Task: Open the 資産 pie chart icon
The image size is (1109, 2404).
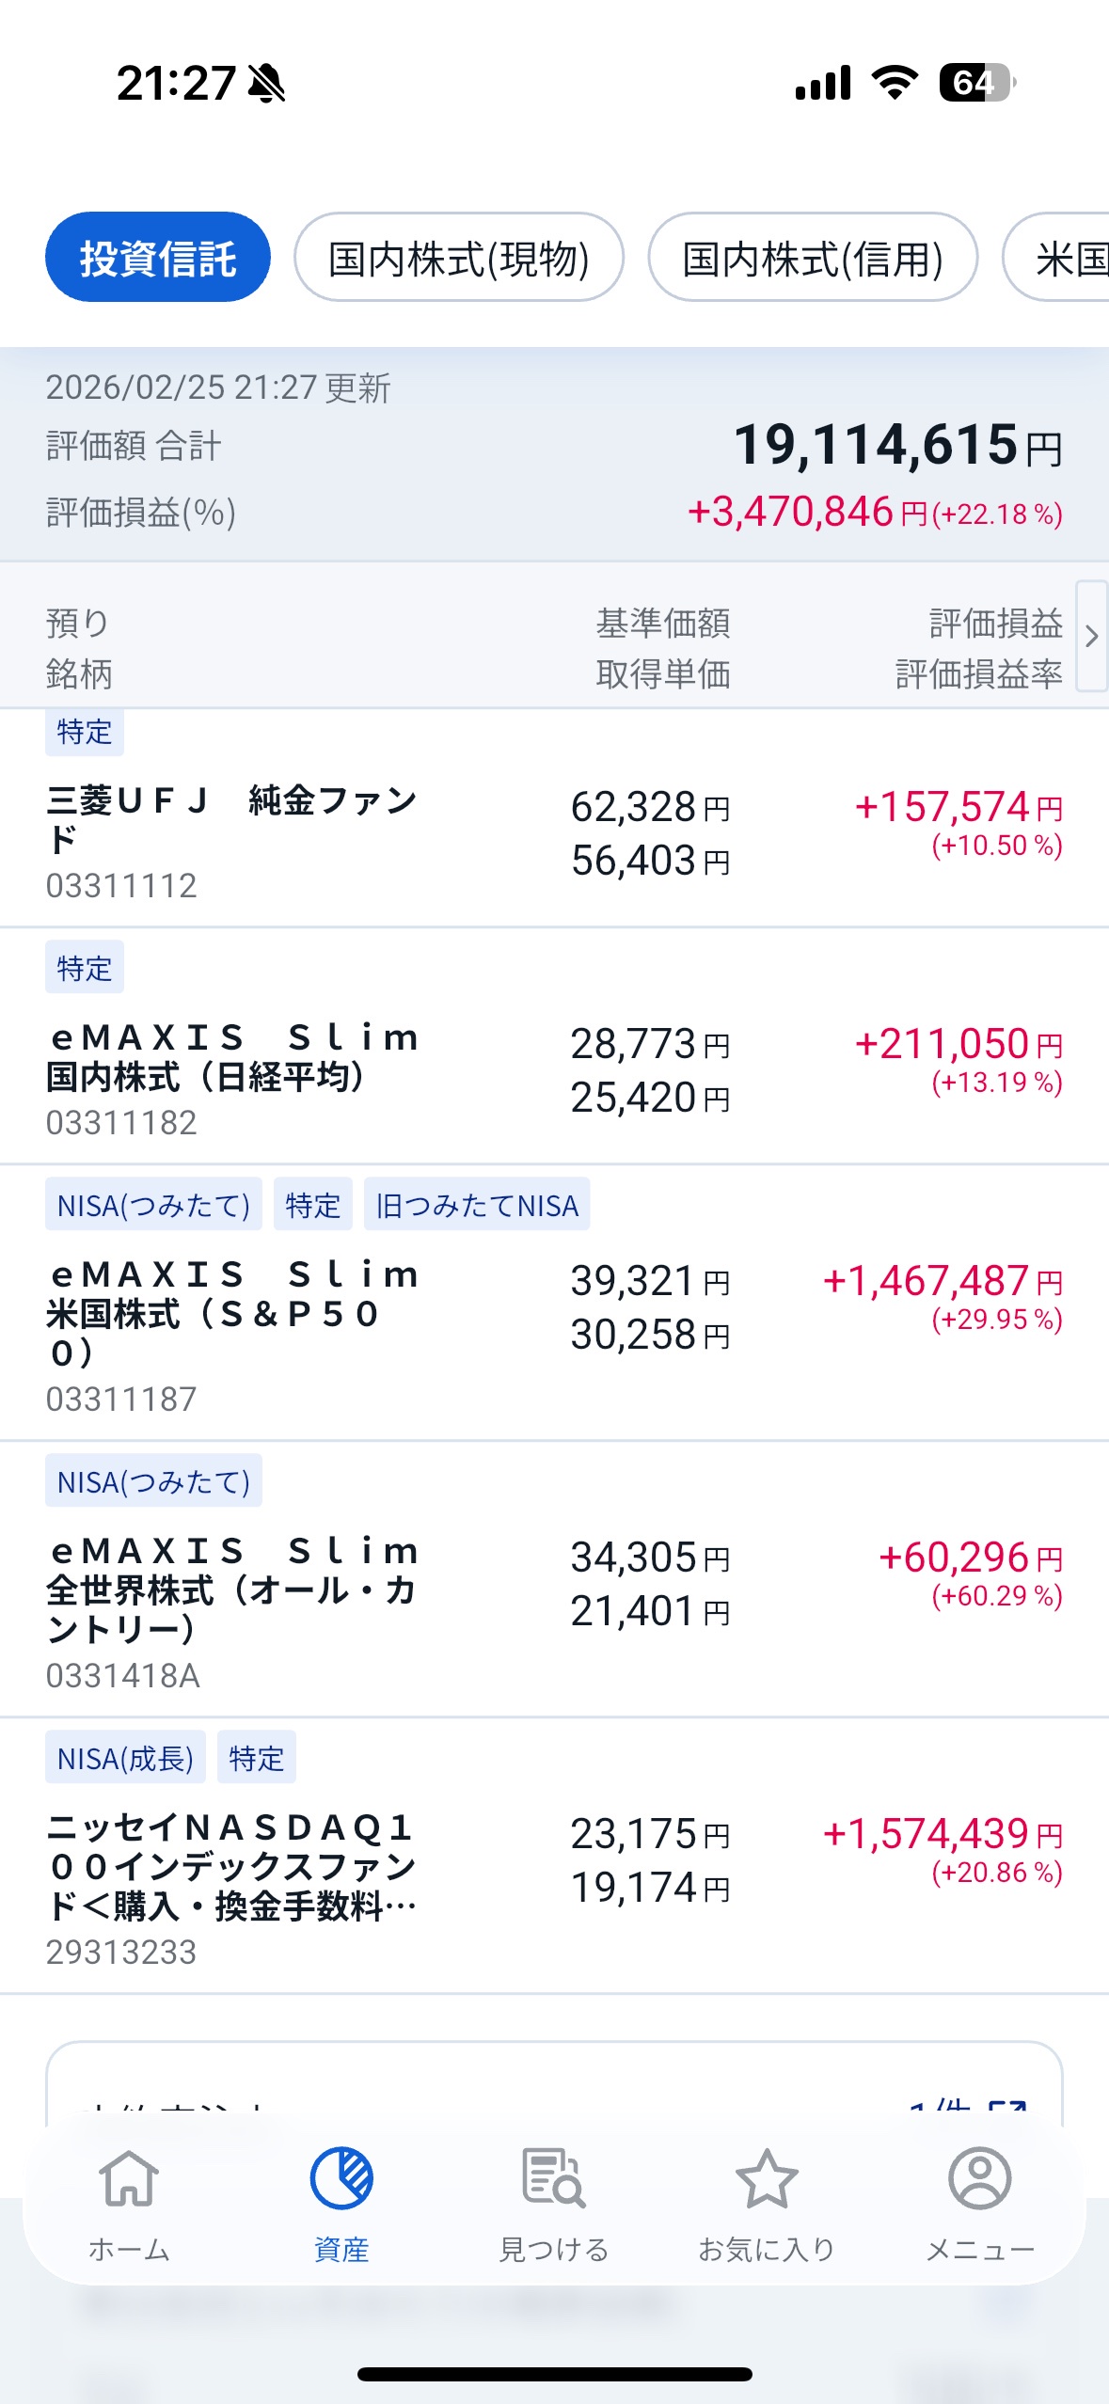Action: tap(341, 2179)
